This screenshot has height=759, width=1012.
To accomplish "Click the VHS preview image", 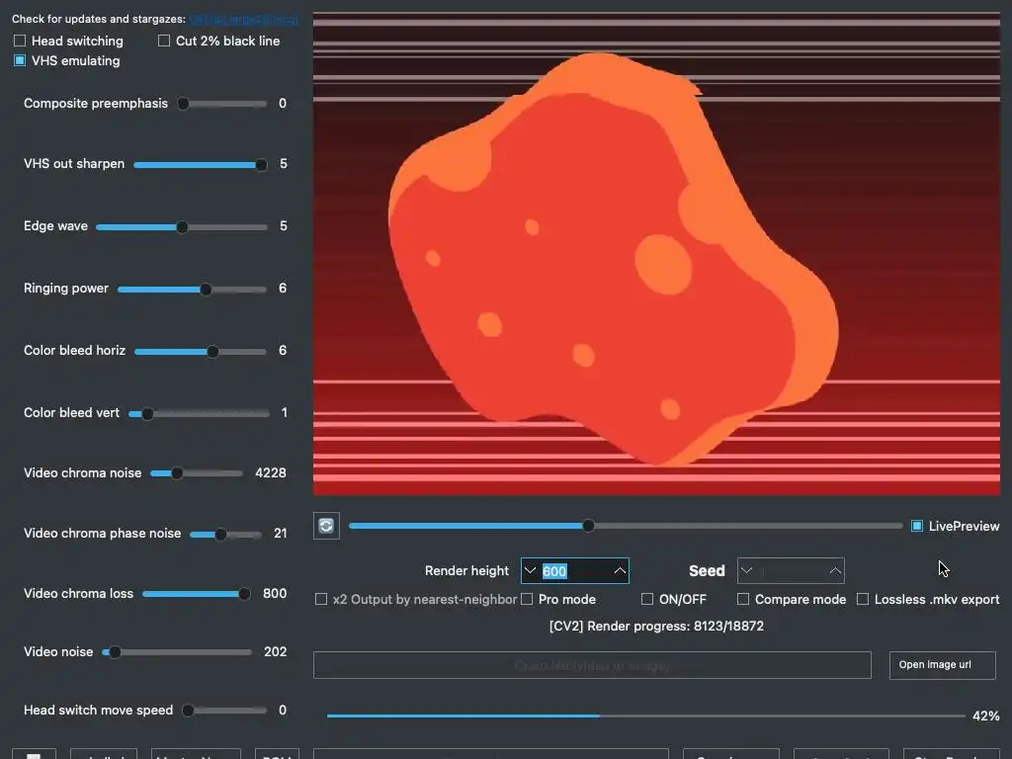I will 656,254.
